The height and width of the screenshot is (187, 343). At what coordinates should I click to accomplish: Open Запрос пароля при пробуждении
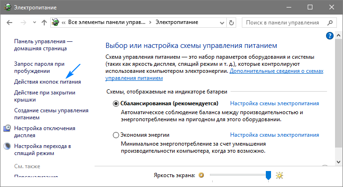pos(40,67)
